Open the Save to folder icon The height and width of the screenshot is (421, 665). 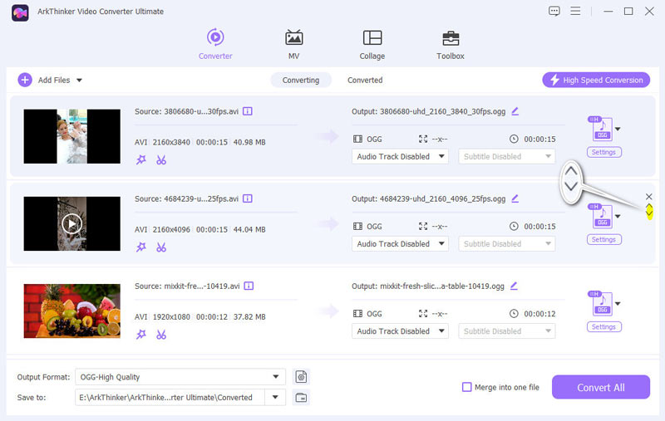pyautogui.click(x=301, y=397)
